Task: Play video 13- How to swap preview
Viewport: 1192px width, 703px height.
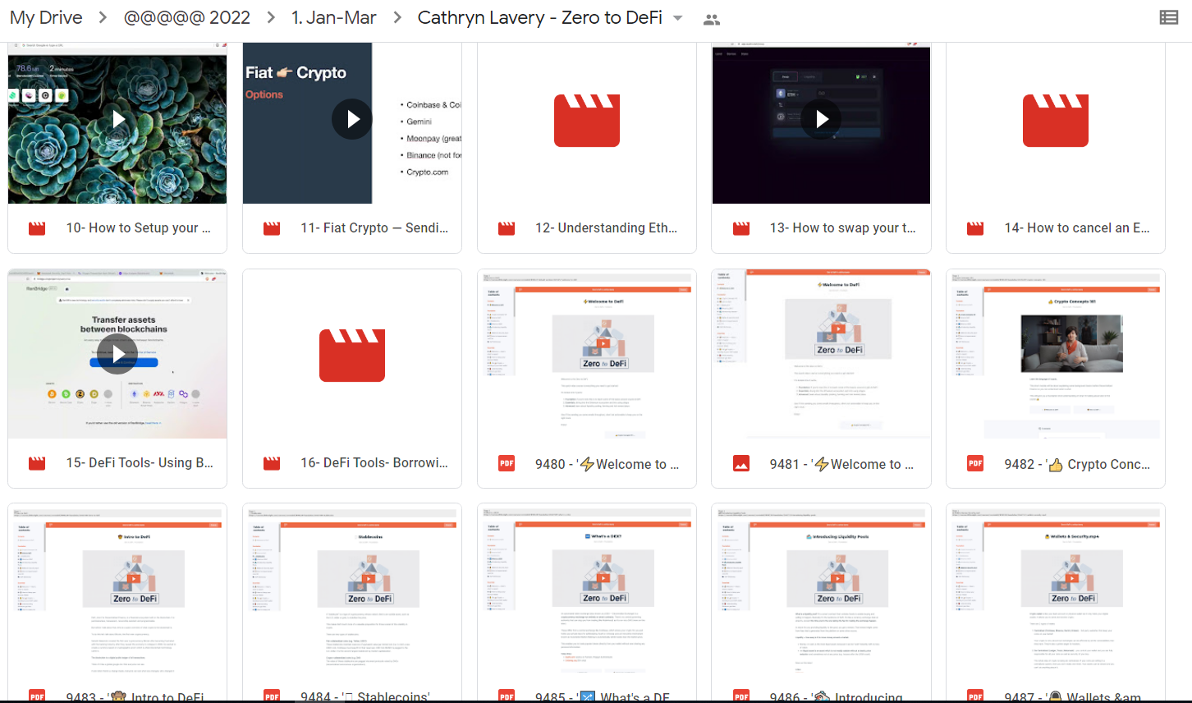Action: [x=821, y=119]
